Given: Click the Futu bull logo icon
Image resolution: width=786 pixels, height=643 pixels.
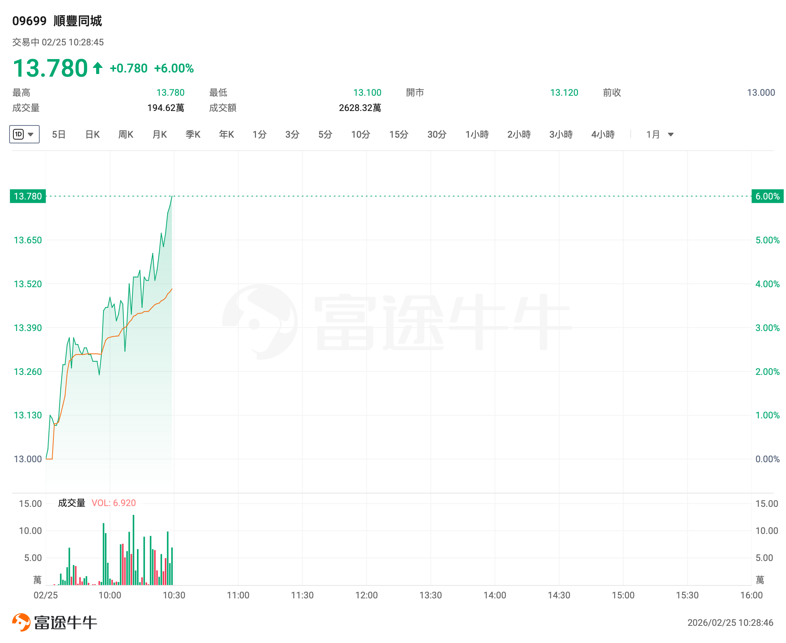Looking at the screenshot, I should [x=21, y=622].
